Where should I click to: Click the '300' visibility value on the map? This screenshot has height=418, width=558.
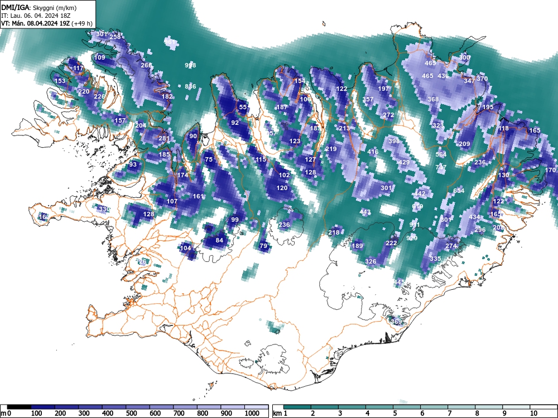coord(464,57)
